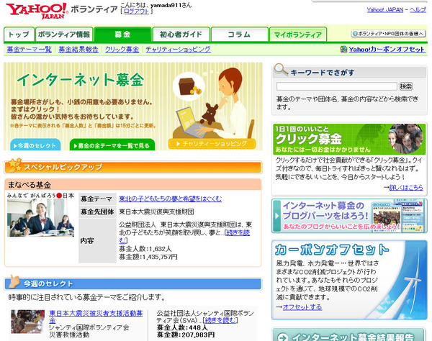Click the arrow icon on インターネット募金結果報告 banner
432x341 pixels.
click(283, 337)
